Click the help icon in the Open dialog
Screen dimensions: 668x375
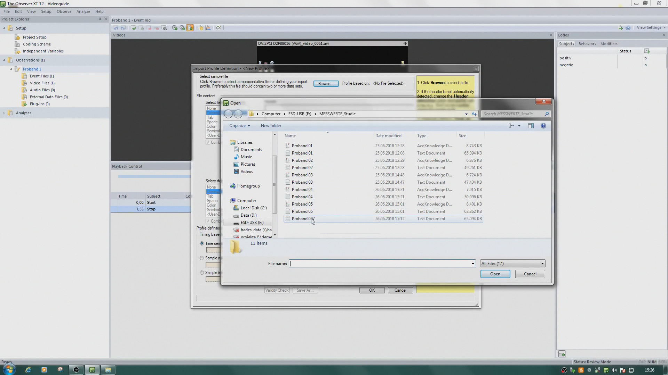pos(543,126)
